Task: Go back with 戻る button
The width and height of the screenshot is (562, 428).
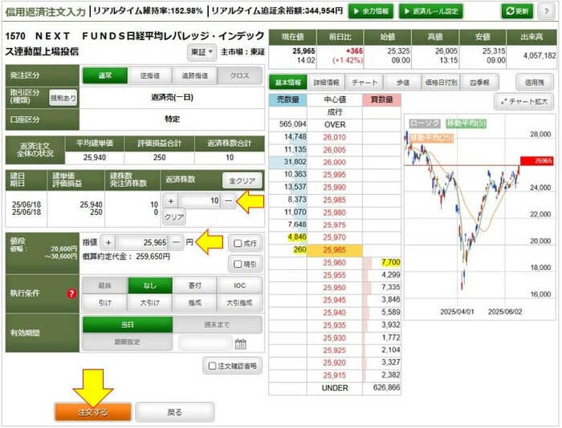Action: click(175, 413)
